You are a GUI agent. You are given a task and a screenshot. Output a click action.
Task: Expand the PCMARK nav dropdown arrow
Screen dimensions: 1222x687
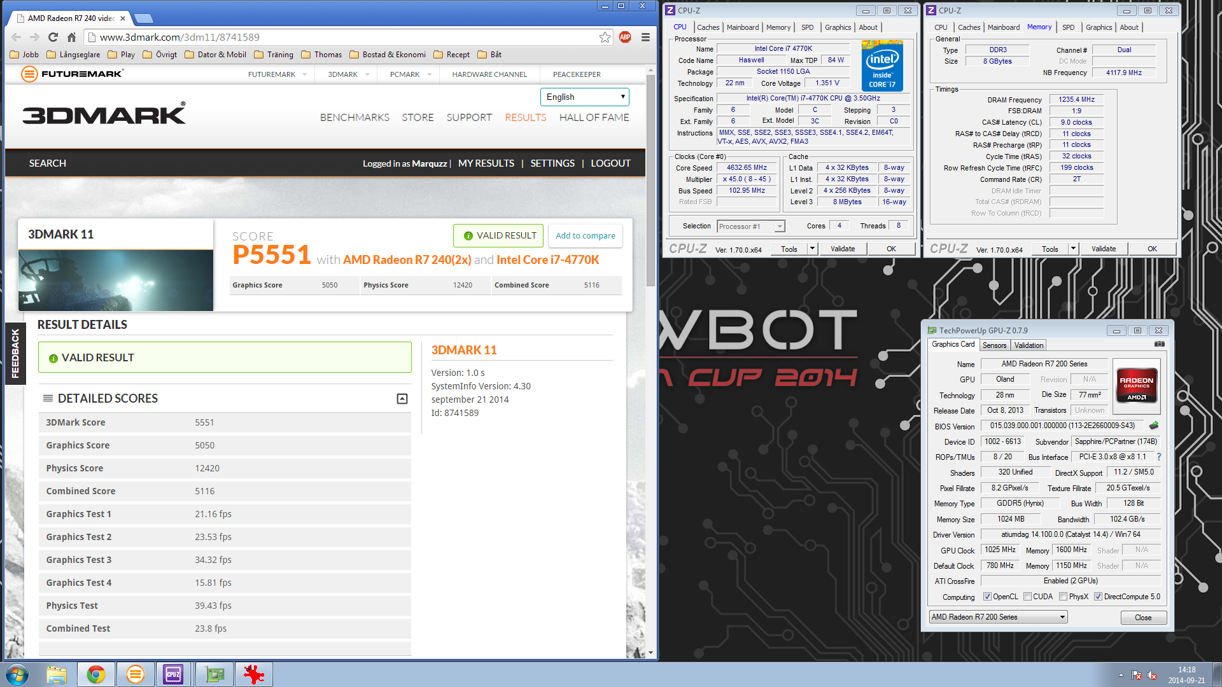click(x=430, y=74)
